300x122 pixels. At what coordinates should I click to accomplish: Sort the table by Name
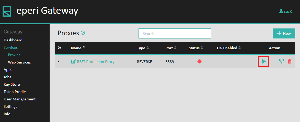[x=78, y=48]
